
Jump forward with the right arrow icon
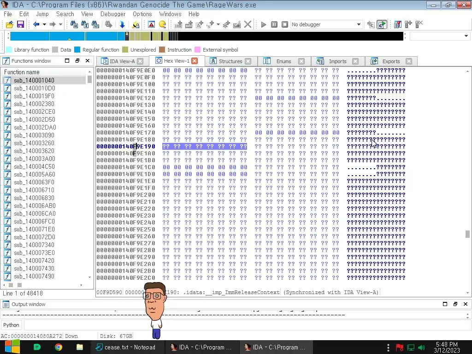(53, 24)
